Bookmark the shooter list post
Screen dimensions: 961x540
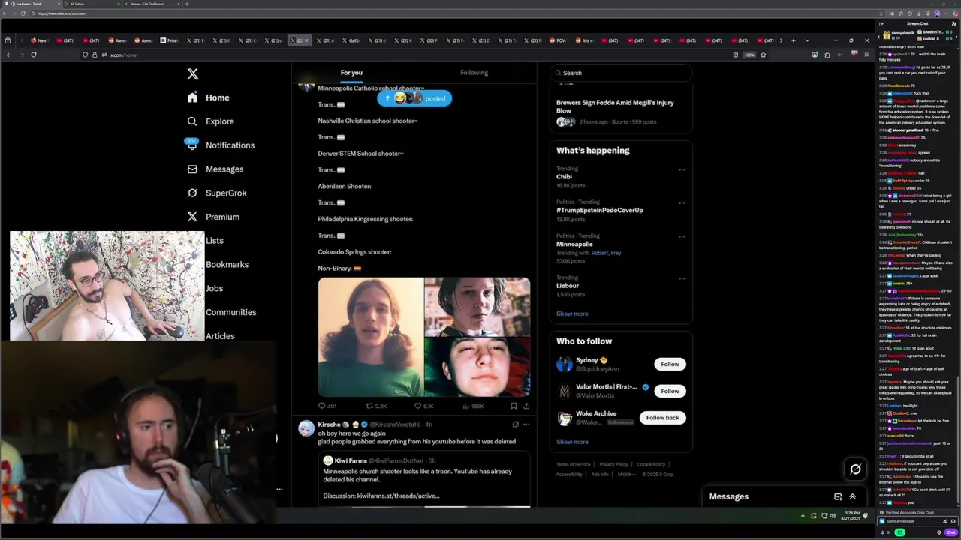[x=514, y=406]
